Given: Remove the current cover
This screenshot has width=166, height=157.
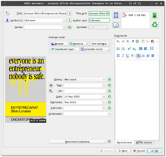Looking at the screenshot, I should [x=78, y=44].
